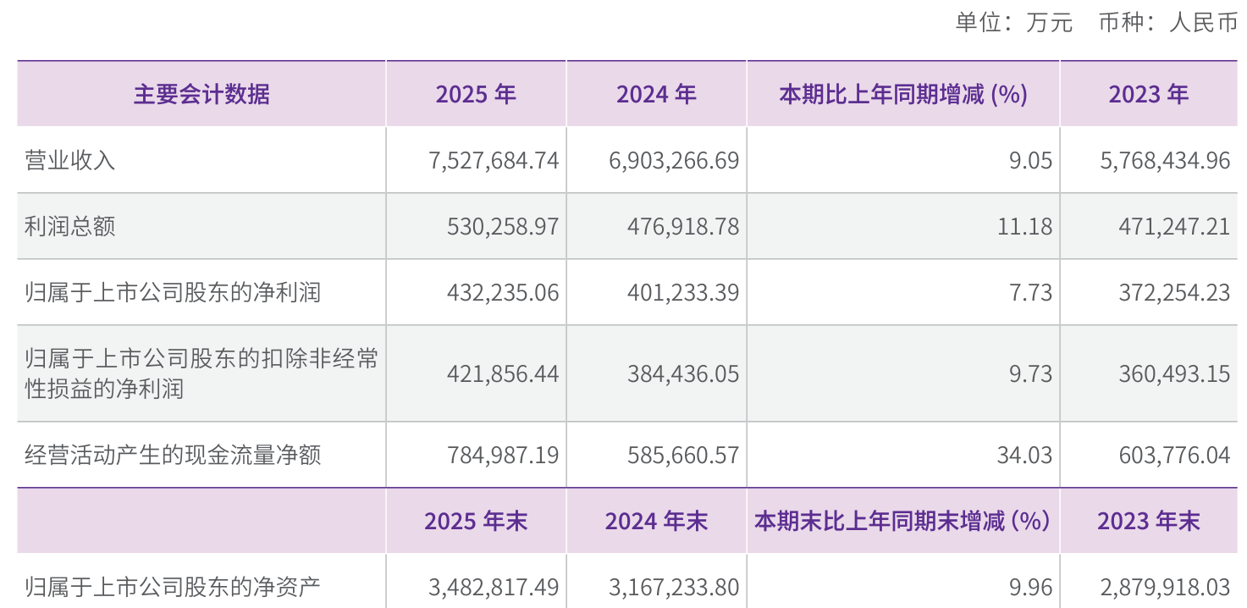The image size is (1247, 608).
Task: Select the 476,918.78 profit cell
Action: pos(683,226)
